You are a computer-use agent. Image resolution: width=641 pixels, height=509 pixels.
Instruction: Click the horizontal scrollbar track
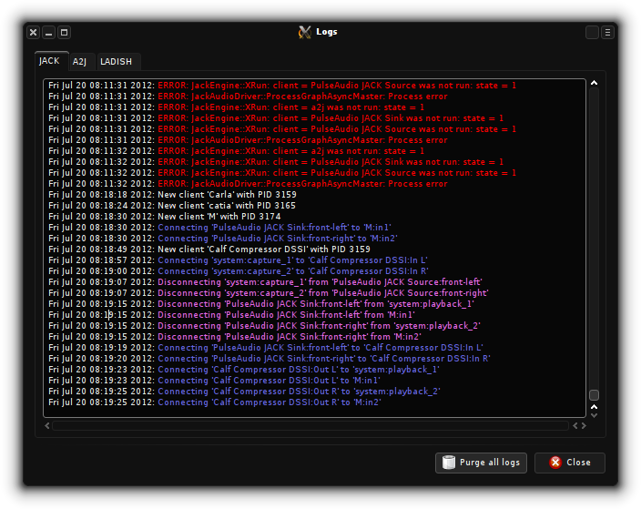310,425
